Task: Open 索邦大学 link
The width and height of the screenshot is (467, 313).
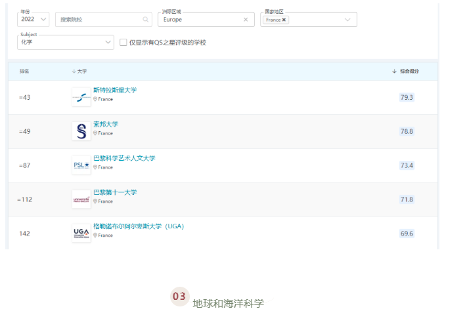Action: pyautogui.click(x=106, y=124)
